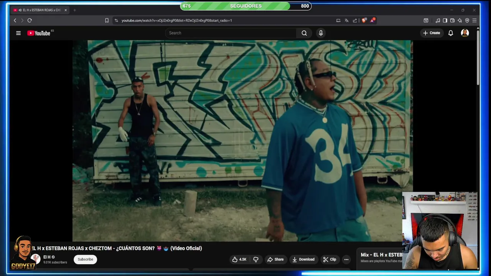This screenshot has width=491, height=276.
Task: Go back with the browser back arrow
Action: point(15,20)
